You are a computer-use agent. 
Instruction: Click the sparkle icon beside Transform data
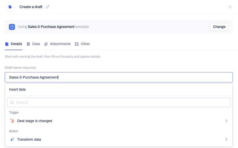point(12,139)
